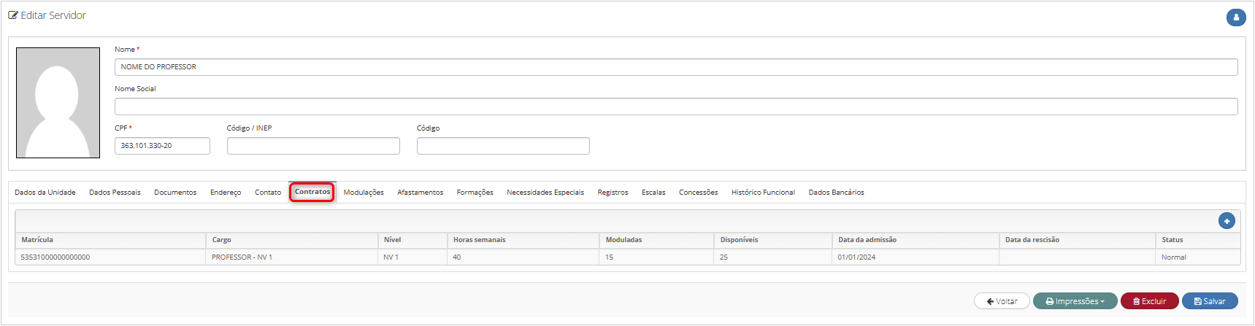Select the Histórico Funcional tab
The width and height of the screenshot is (1255, 326).
click(x=763, y=193)
